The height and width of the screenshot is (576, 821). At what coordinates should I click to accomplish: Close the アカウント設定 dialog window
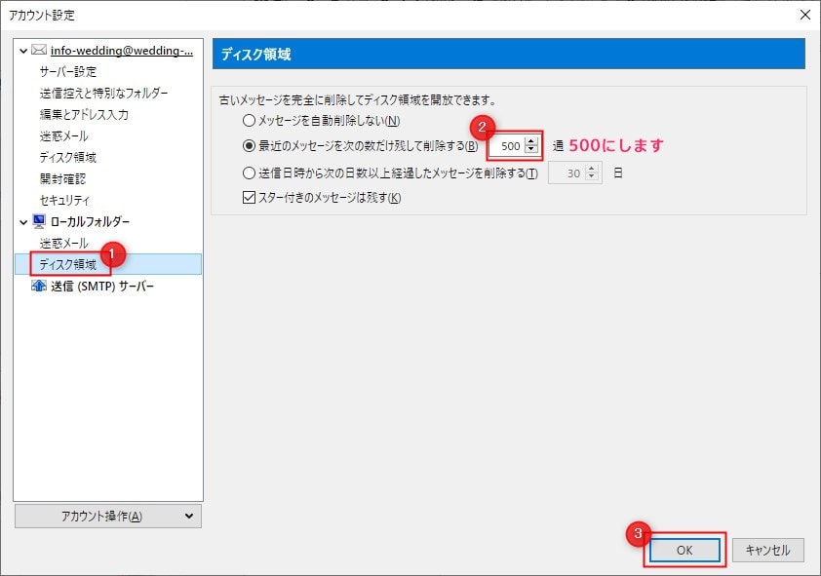tap(803, 15)
